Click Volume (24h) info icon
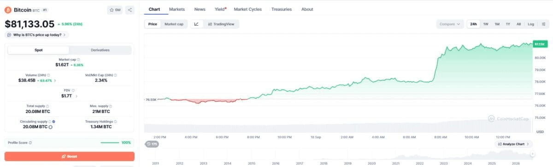553x167 pixels. (48, 75)
